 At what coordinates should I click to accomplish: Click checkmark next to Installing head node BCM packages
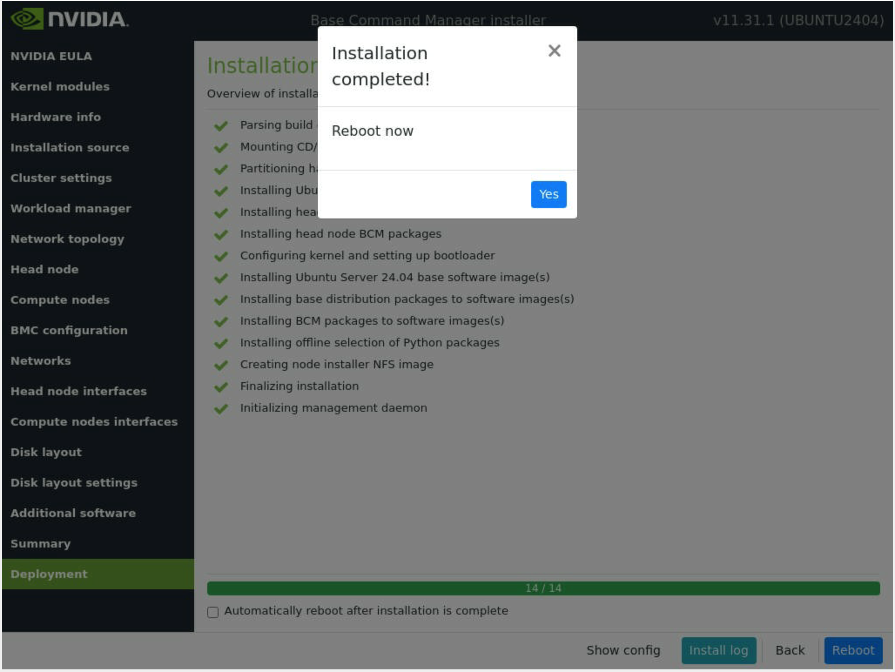coord(221,234)
